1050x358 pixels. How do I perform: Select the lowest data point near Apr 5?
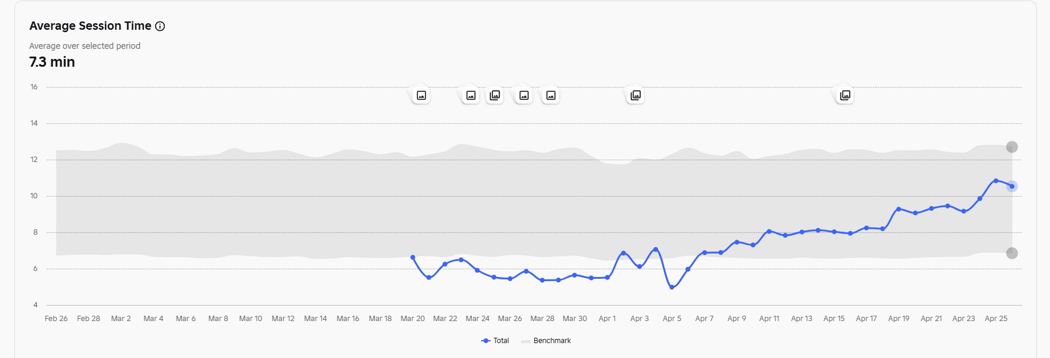click(x=672, y=287)
